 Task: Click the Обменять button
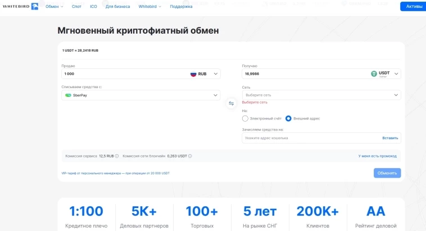click(x=387, y=173)
